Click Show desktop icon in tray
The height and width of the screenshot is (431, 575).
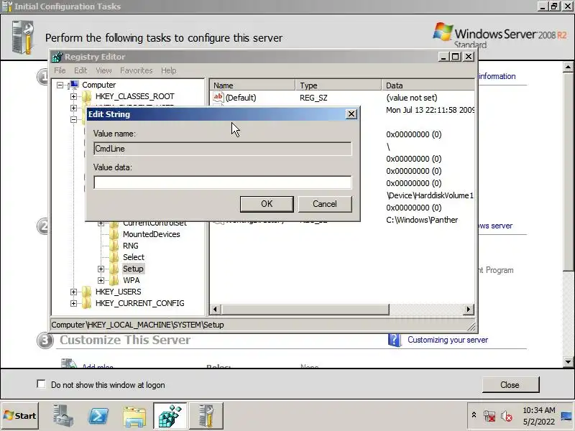click(x=566, y=416)
